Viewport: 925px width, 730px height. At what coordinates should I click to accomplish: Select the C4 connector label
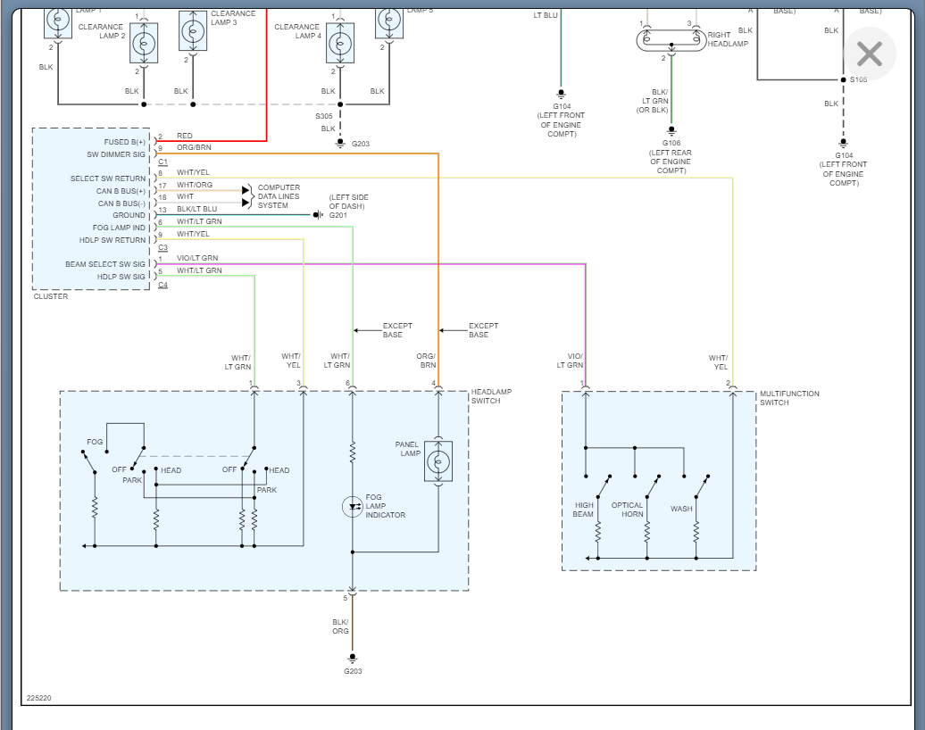162,285
